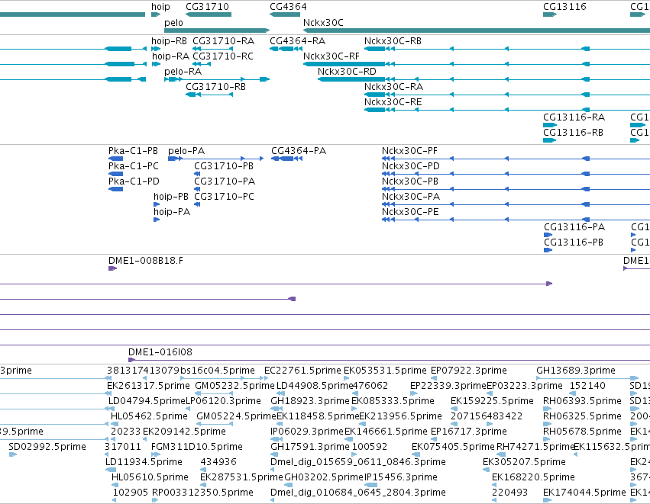Click the LD04794.5prime EST label
Screen dimensions: 650x504
(147, 401)
